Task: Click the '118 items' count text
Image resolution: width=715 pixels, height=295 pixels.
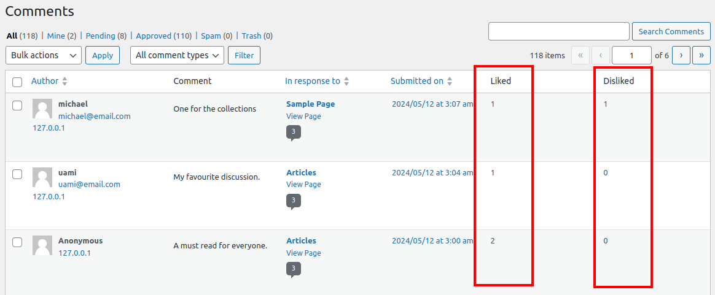Action: pos(547,55)
